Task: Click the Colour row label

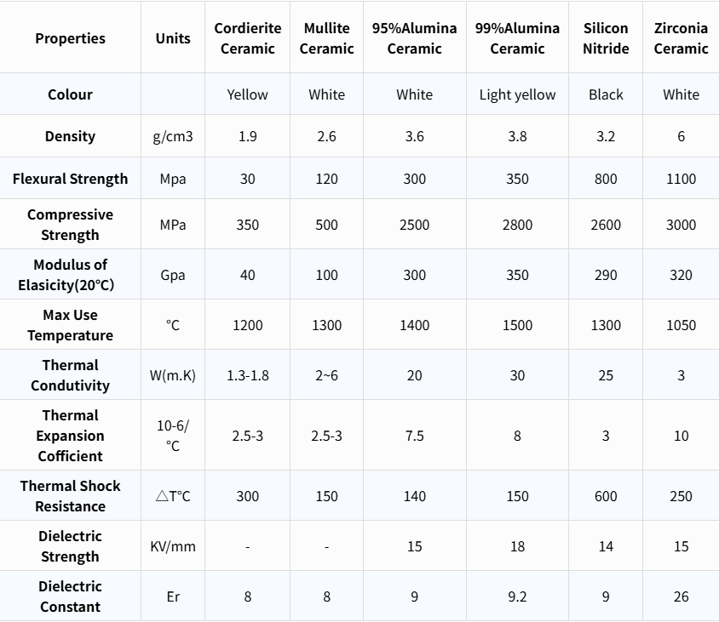Action: tap(71, 94)
